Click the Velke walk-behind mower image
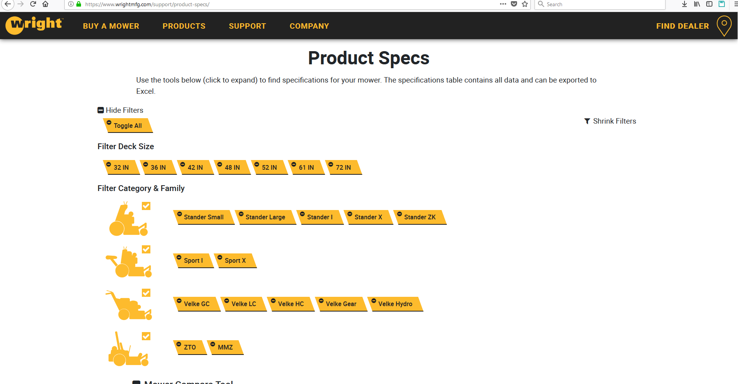The width and height of the screenshot is (738, 384). (x=128, y=305)
